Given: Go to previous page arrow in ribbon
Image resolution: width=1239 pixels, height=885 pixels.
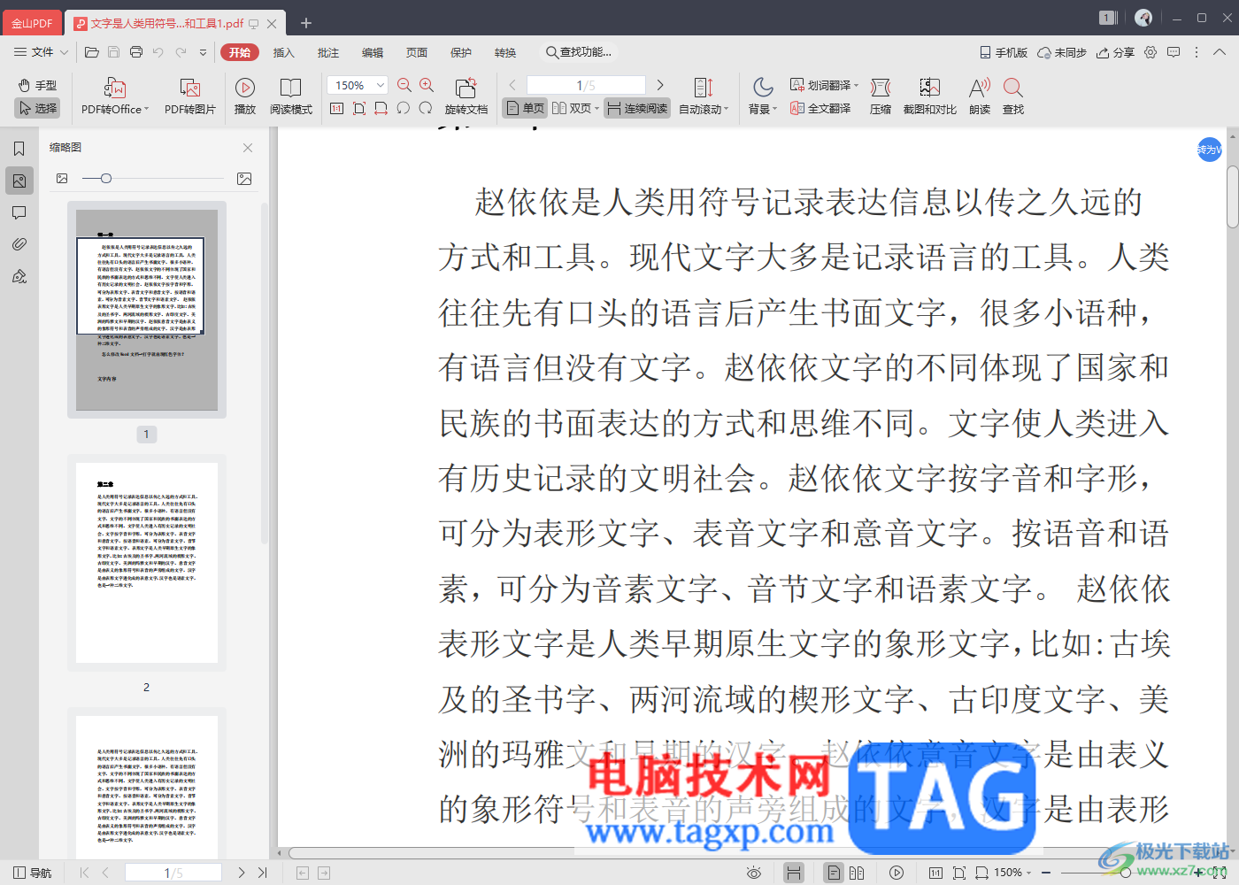Looking at the screenshot, I should click(x=512, y=85).
